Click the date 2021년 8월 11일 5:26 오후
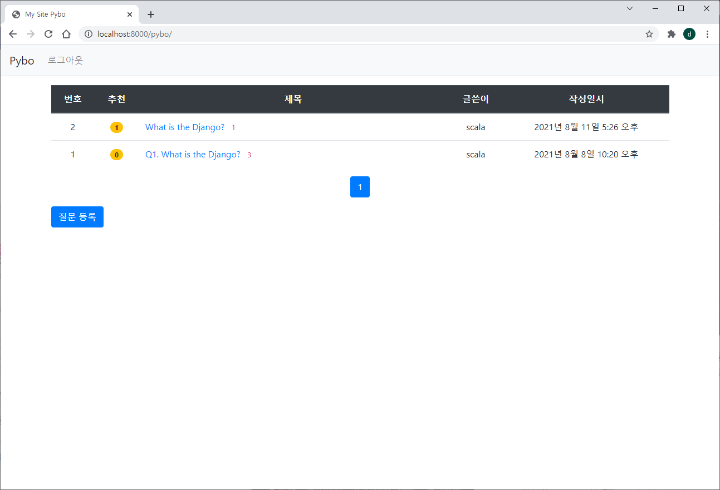Image resolution: width=720 pixels, height=490 pixels. (x=586, y=127)
